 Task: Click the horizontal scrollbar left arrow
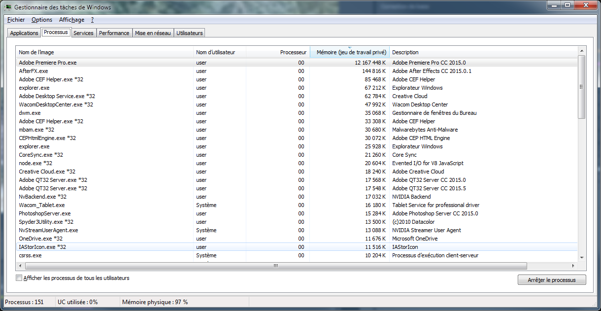[x=21, y=266]
